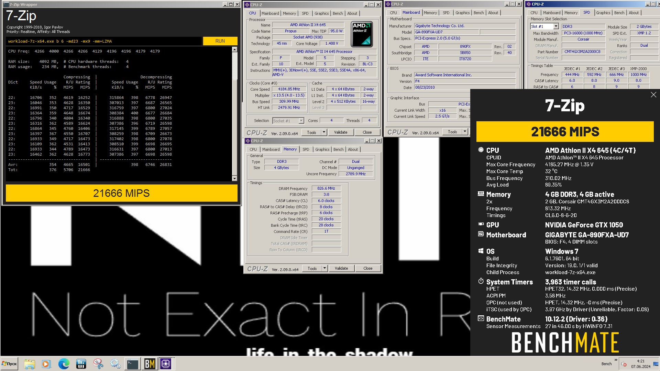Open the SPD tab in CPU-Z Memory window
The width and height of the screenshot is (660, 371).
click(x=306, y=149)
